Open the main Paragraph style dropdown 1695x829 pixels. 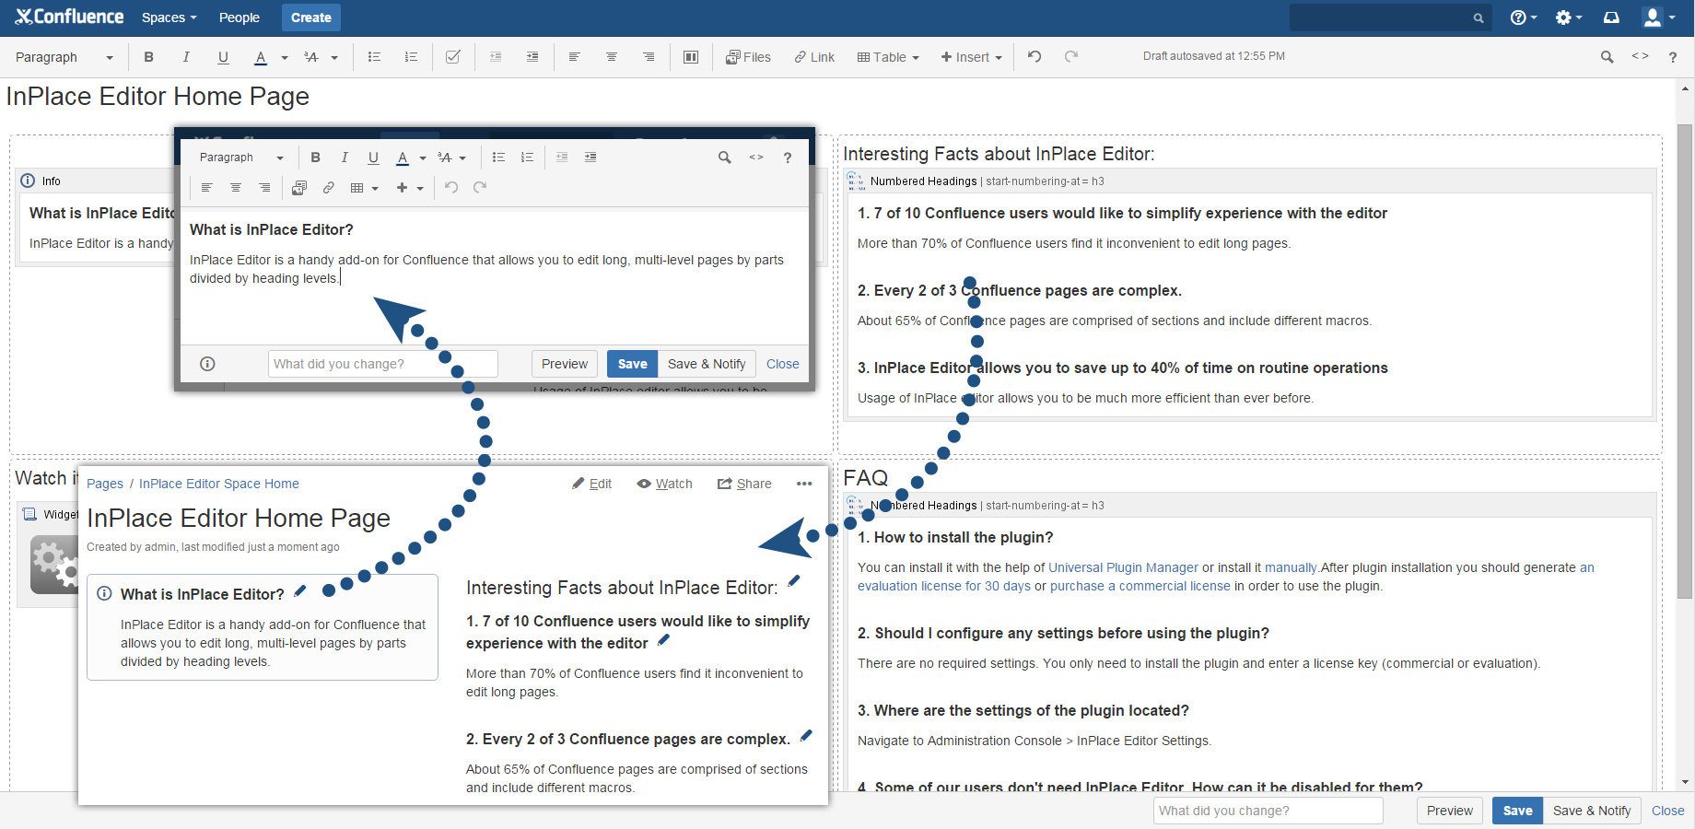[64, 57]
